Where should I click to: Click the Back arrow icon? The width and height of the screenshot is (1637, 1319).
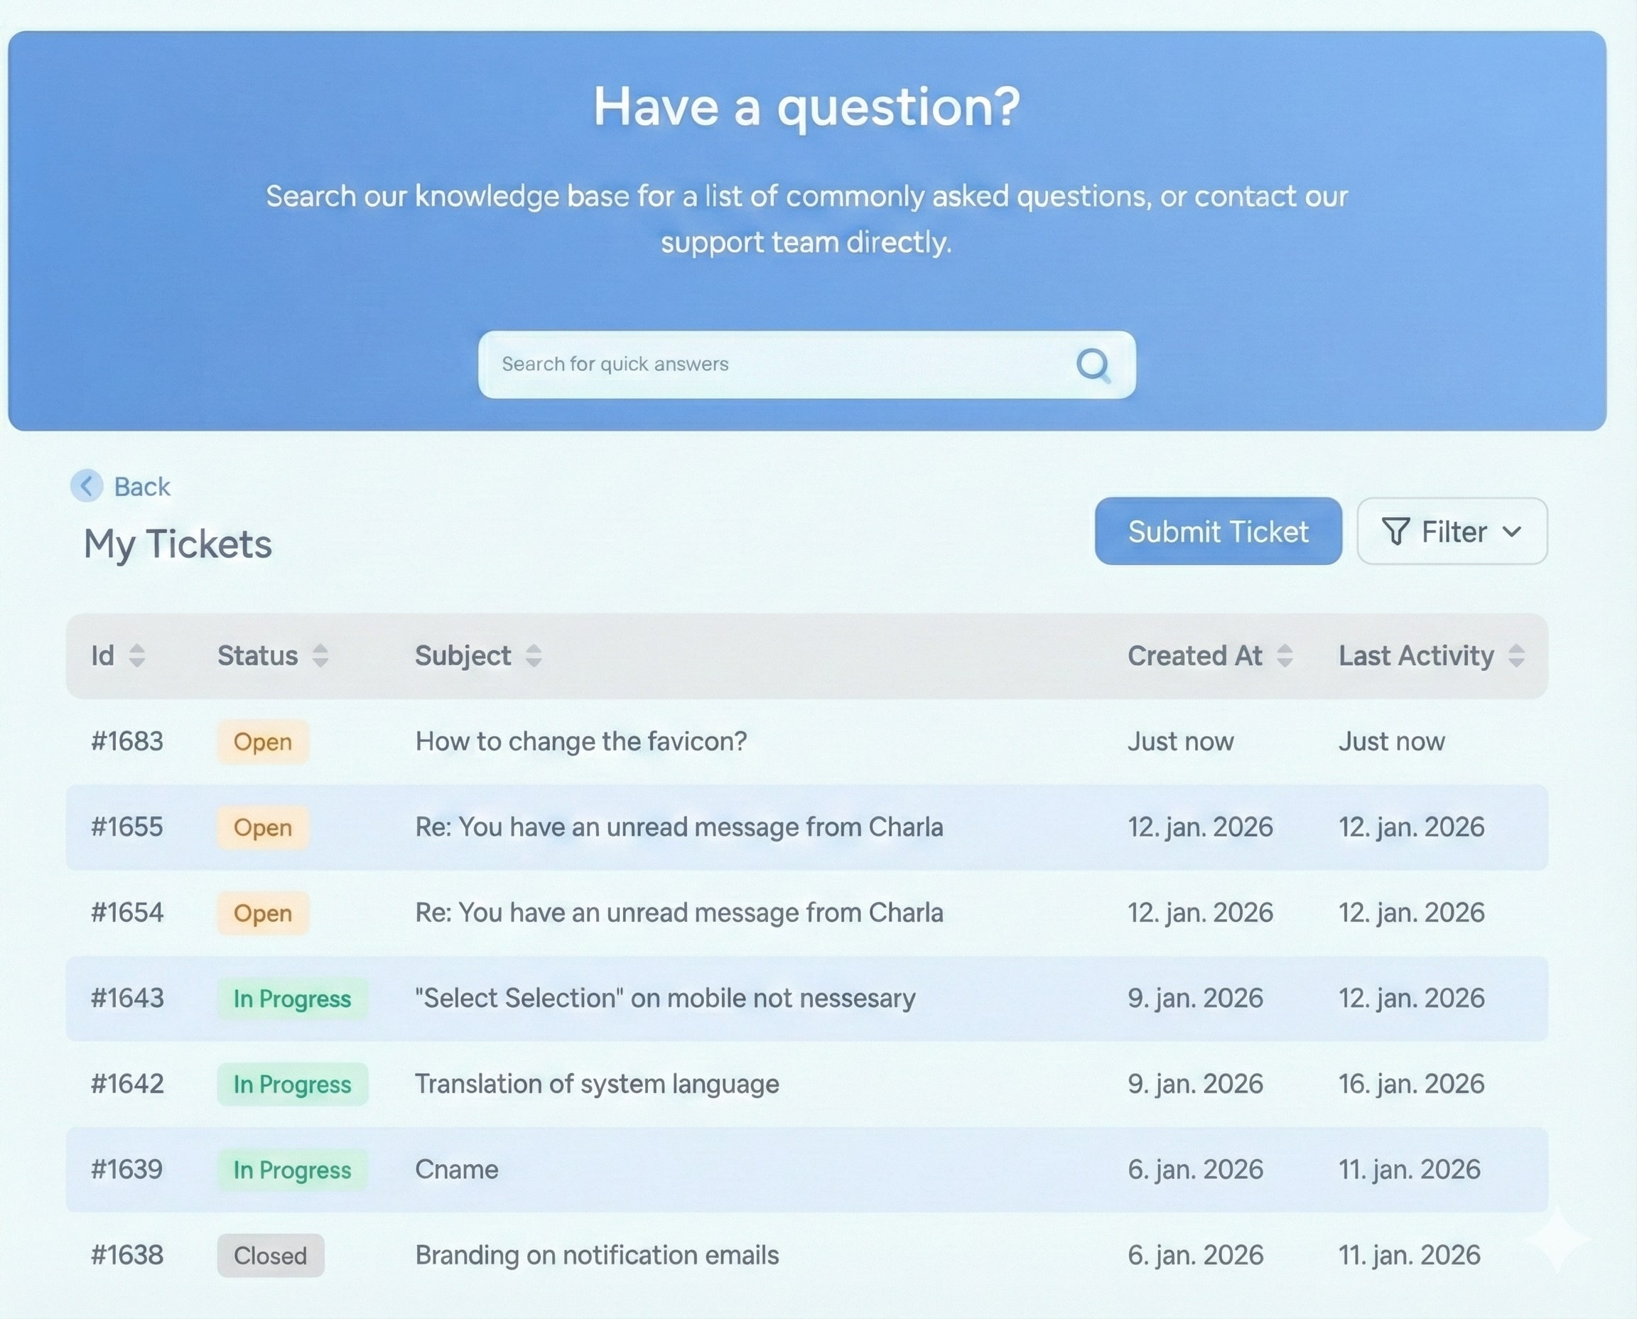[x=87, y=485]
